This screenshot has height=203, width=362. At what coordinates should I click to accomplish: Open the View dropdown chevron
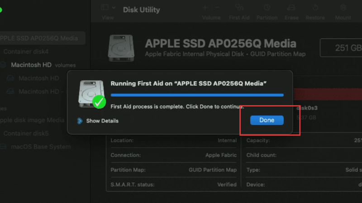point(114,8)
